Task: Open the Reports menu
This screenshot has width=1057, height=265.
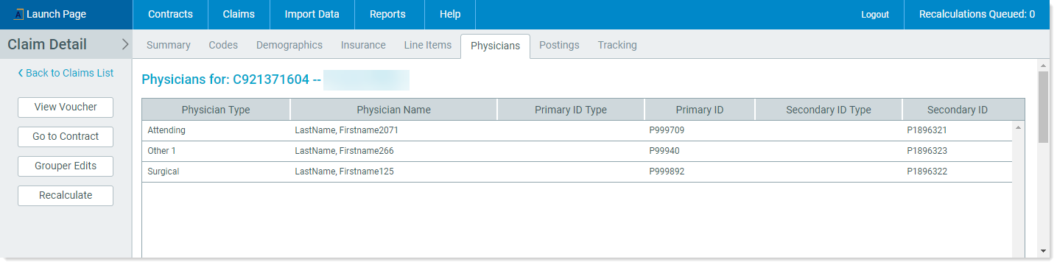Action: (387, 14)
